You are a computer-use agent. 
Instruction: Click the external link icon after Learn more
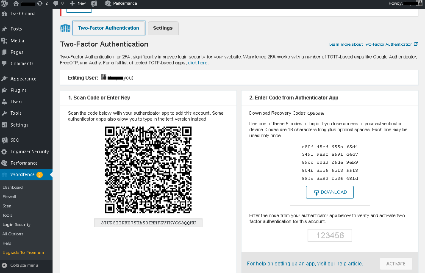click(416, 44)
